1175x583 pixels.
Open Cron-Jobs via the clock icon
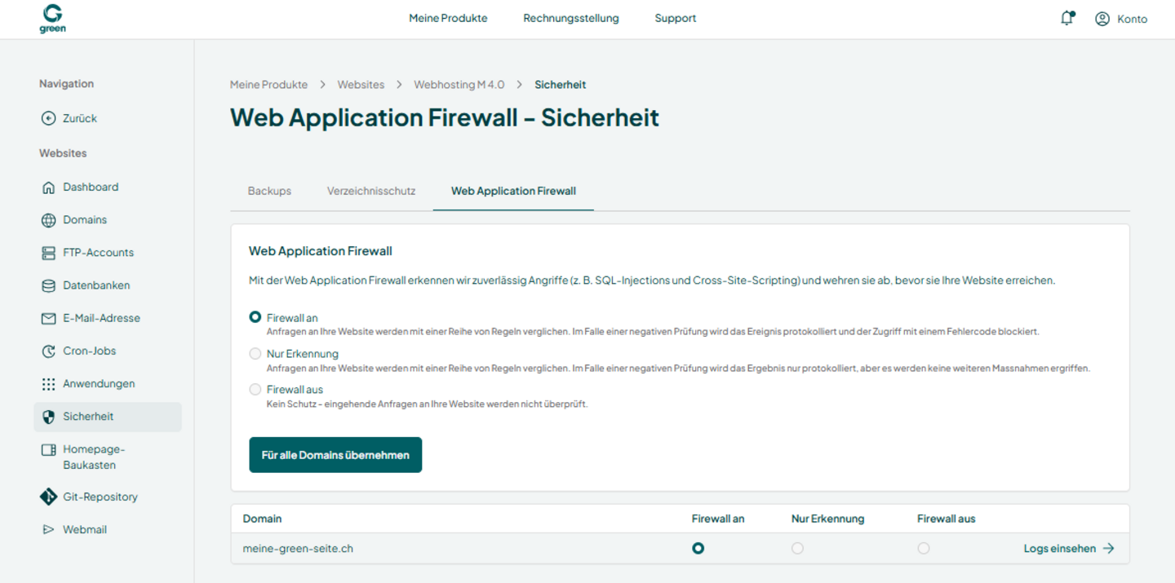(x=48, y=351)
